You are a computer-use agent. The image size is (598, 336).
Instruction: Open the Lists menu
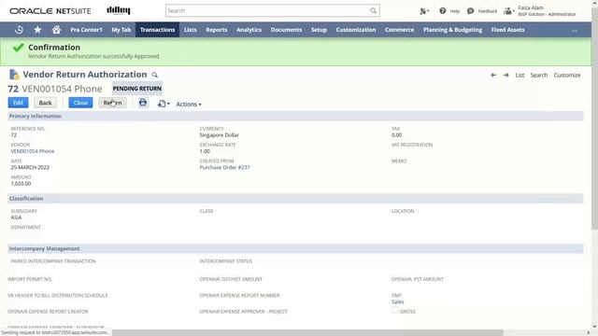point(191,30)
